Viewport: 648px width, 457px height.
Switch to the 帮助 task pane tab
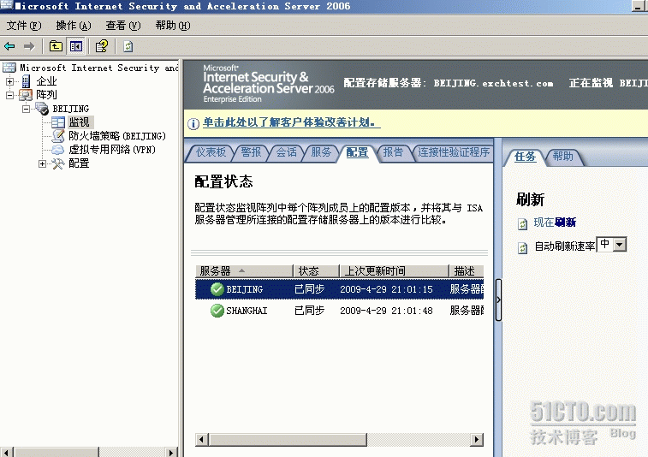pyautogui.click(x=563, y=157)
